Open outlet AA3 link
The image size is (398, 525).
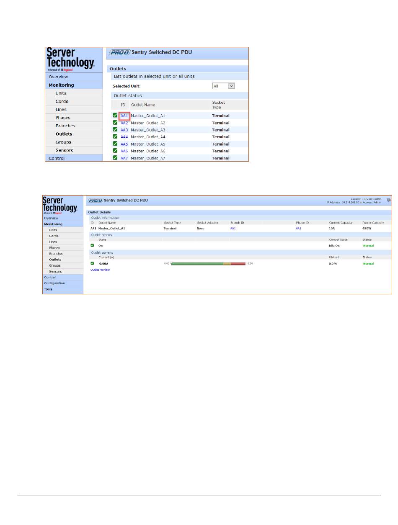tap(124, 130)
